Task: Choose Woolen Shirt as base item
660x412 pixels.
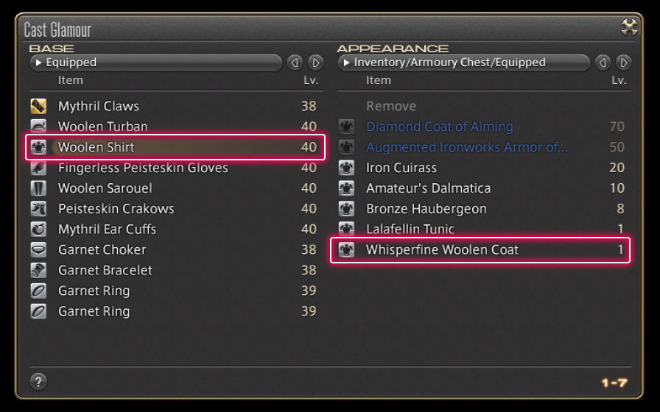Action: (x=175, y=147)
